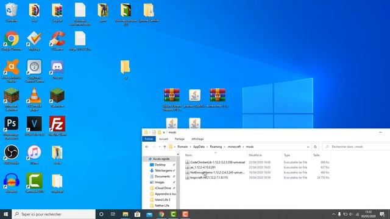Switch to the Affichage ribbon tab
Viewport: 390px width, 219px height.
pos(197,139)
